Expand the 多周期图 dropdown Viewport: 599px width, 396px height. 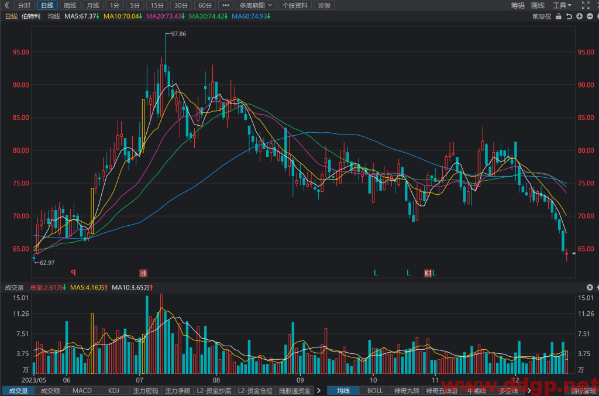pyautogui.click(x=256, y=5)
